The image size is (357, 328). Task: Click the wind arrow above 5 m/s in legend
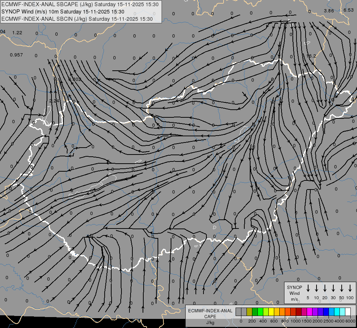pyautogui.click(x=308, y=288)
